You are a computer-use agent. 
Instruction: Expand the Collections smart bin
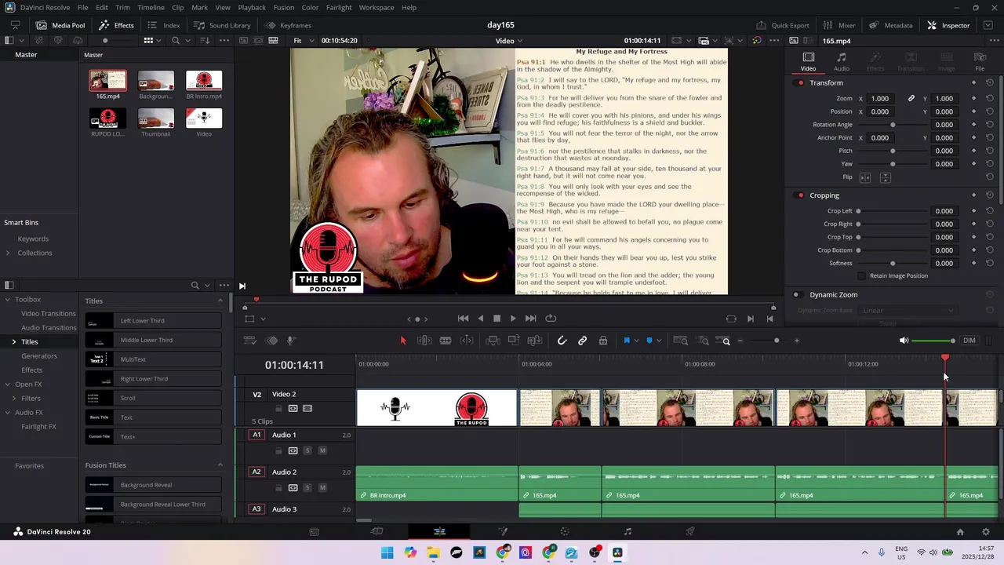[8, 253]
